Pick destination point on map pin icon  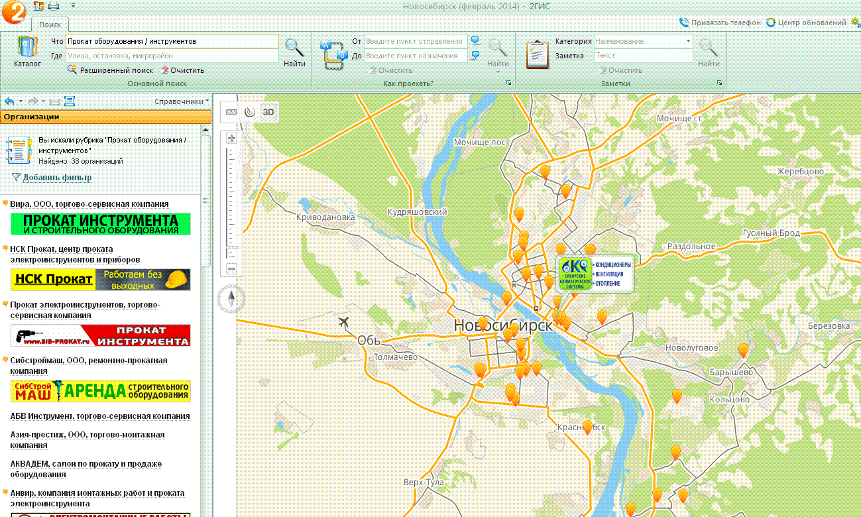475,56
